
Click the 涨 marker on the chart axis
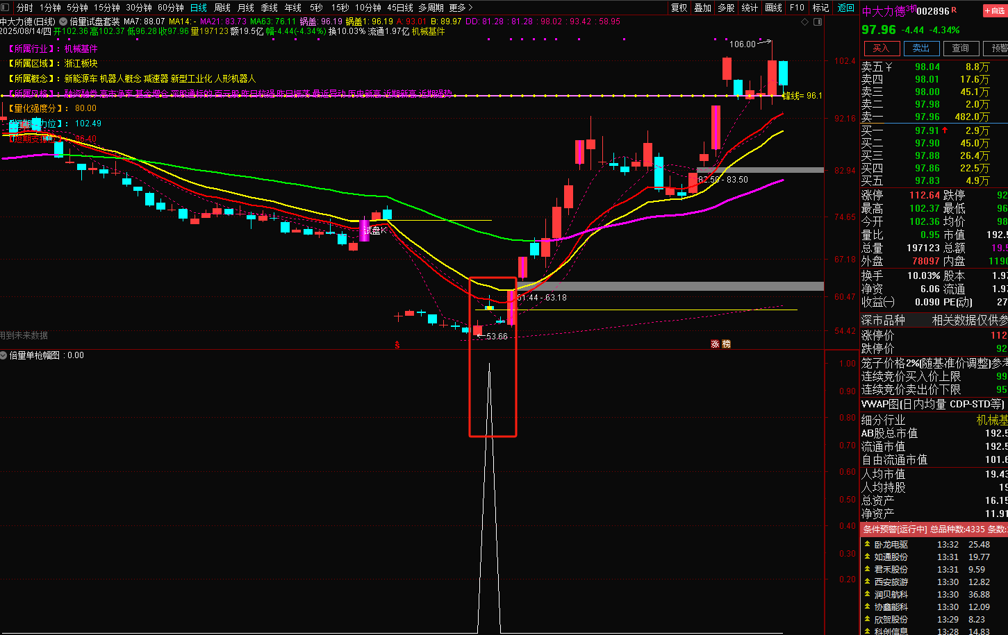pyautogui.click(x=715, y=344)
